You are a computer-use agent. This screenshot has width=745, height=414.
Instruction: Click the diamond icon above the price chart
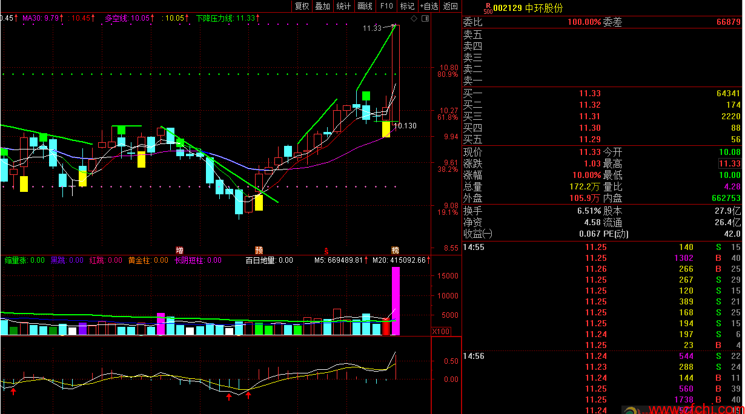coord(414,19)
